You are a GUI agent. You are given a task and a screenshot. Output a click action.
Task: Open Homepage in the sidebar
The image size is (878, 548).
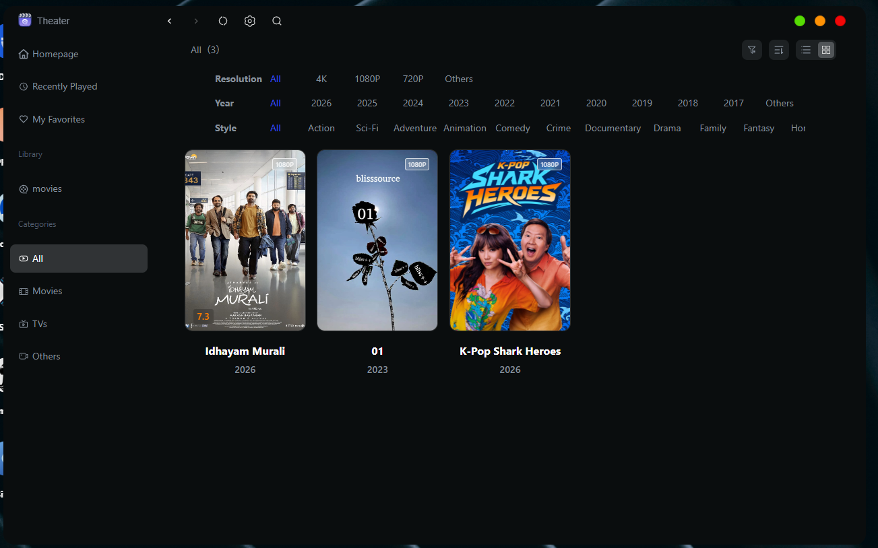(79, 54)
